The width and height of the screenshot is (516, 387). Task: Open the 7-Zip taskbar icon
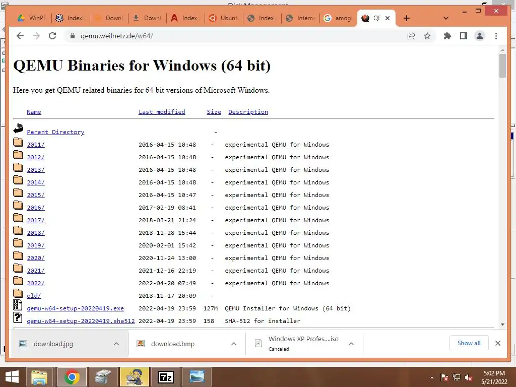pyautogui.click(x=166, y=377)
